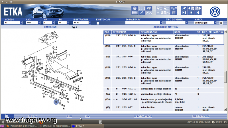Click parts list scroll down arrow

tap(225, 110)
